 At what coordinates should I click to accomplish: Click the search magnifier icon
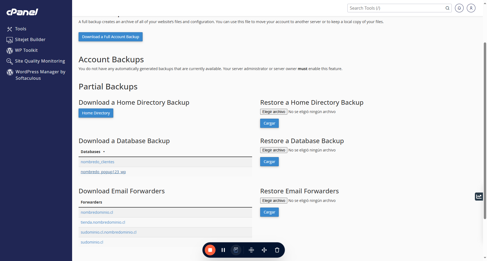tap(447, 8)
